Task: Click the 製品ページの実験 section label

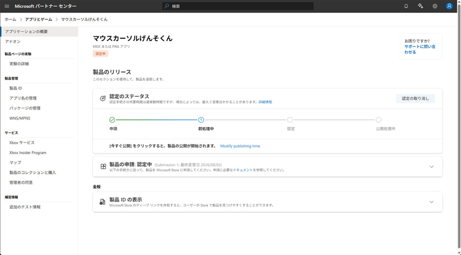Action: 18,54
